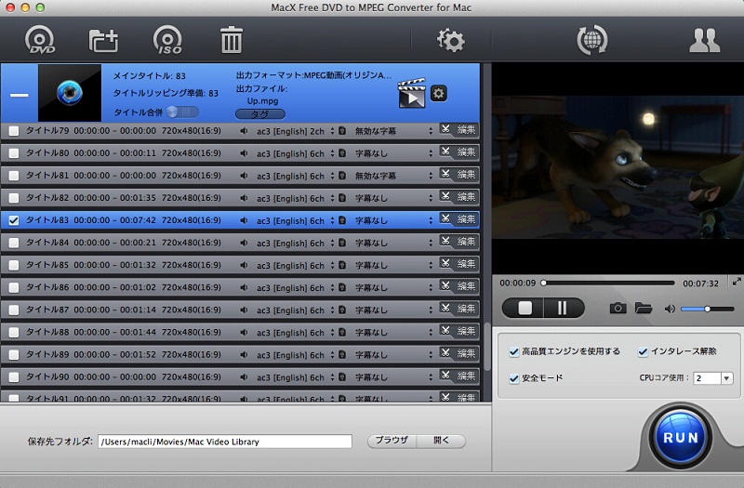Open subtitle selector for タイトル81
Viewport: 744px width, 488px height.
point(431,176)
